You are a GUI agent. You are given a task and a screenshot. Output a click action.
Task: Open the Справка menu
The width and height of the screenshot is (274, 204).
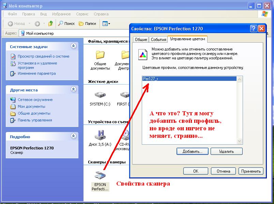coord(101,14)
